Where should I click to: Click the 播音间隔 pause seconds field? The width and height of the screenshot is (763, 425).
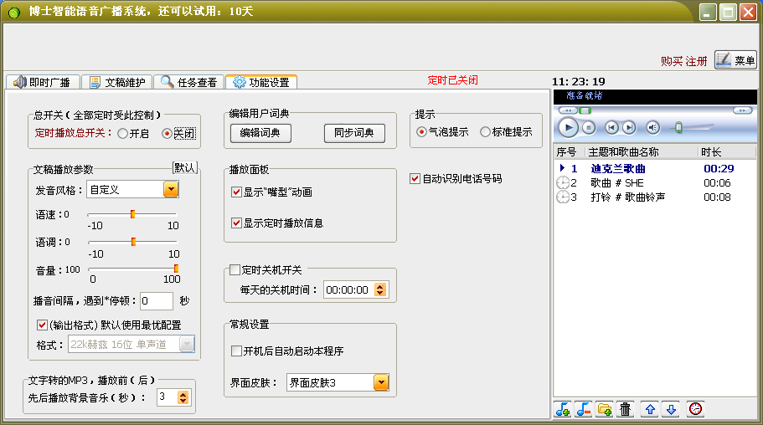156,301
